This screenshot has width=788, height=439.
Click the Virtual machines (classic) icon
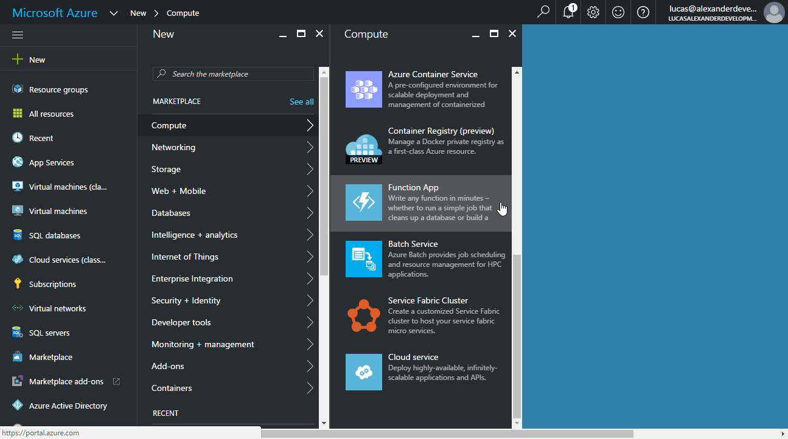pyautogui.click(x=18, y=187)
